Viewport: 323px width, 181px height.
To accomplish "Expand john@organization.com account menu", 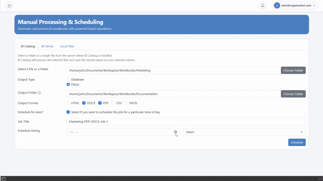I will click(x=295, y=5).
